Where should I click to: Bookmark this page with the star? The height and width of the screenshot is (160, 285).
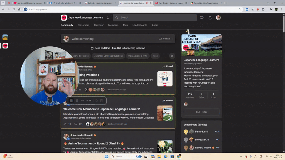pyautogui.click(x=239, y=9)
